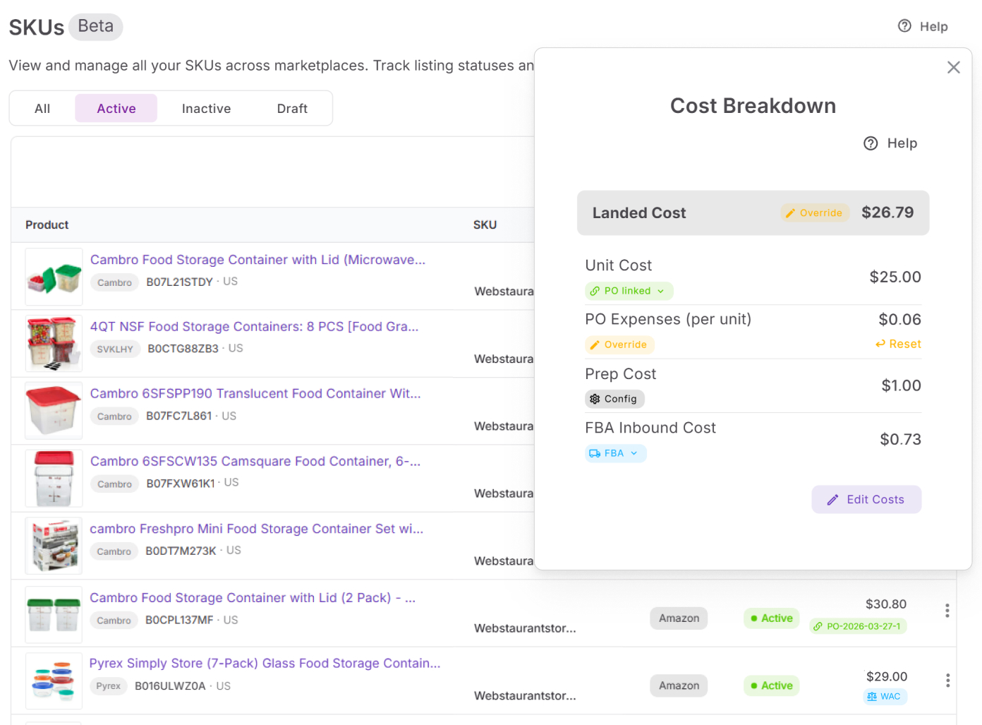Click the Landed Cost Override badge
The image size is (982, 725).
pyautogui.click(x=814, y=213)
